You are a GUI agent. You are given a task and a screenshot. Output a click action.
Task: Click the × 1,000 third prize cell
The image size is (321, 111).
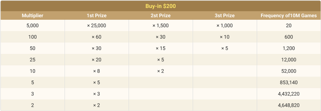click(225, 26)
